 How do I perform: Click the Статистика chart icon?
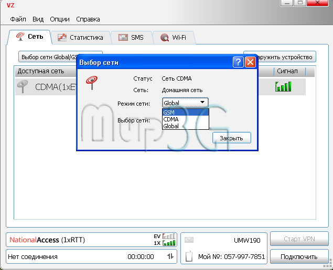(62, 38)
